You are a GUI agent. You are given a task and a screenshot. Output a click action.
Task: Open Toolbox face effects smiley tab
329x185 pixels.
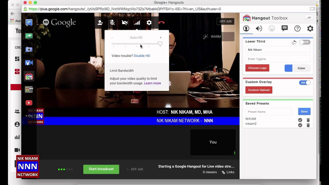coord(272,29)
